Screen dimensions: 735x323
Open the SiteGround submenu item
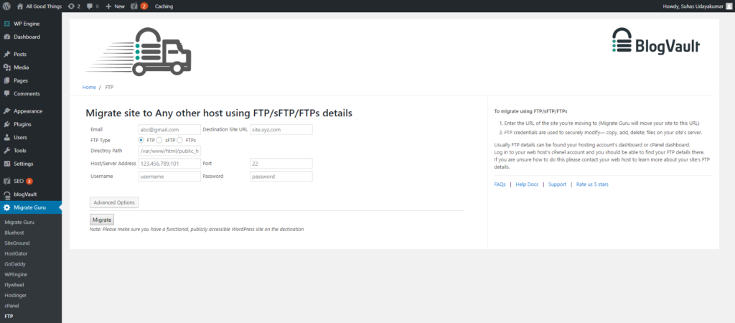pyautogui.click(x=17, y=243)
